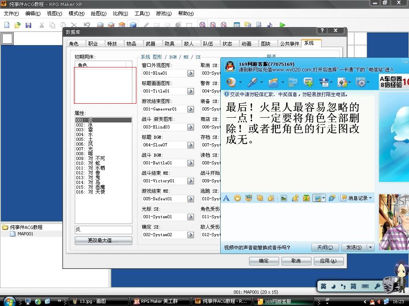Click the gift box icon in chat toolbar
The height and width of the screenshot is (306, 409).
point(306,198)
